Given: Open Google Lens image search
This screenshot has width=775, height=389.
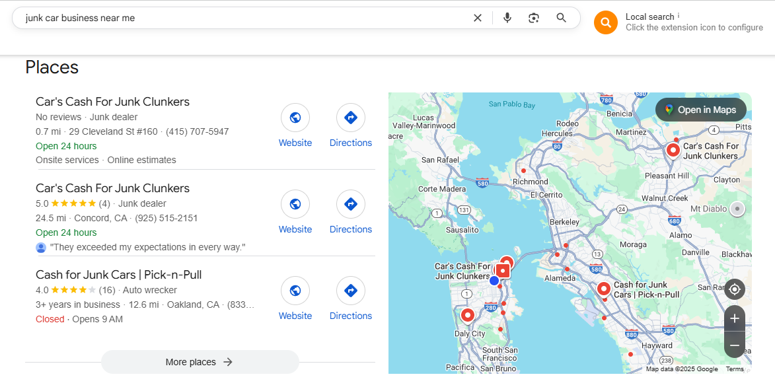Looking at the screenshot, I should coord(534,18).
